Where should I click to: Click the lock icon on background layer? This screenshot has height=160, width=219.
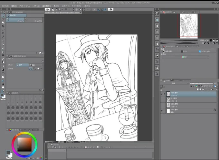pos(215,110)
